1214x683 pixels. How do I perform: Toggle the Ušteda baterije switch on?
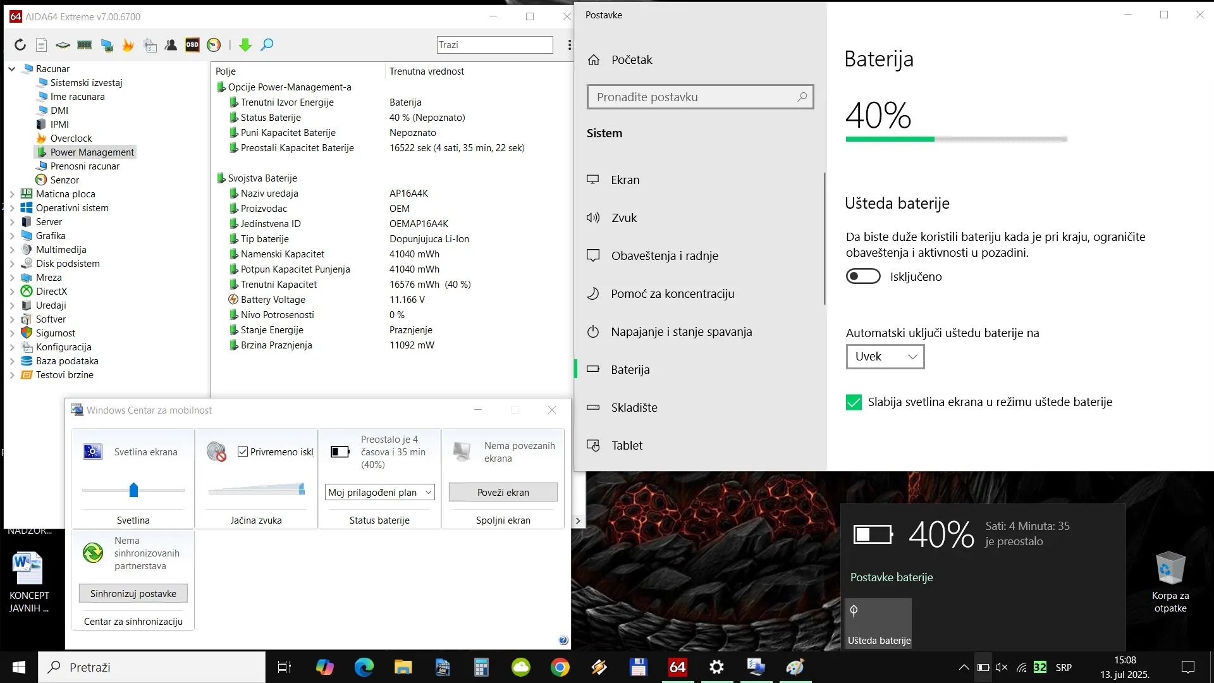point(863,276)
